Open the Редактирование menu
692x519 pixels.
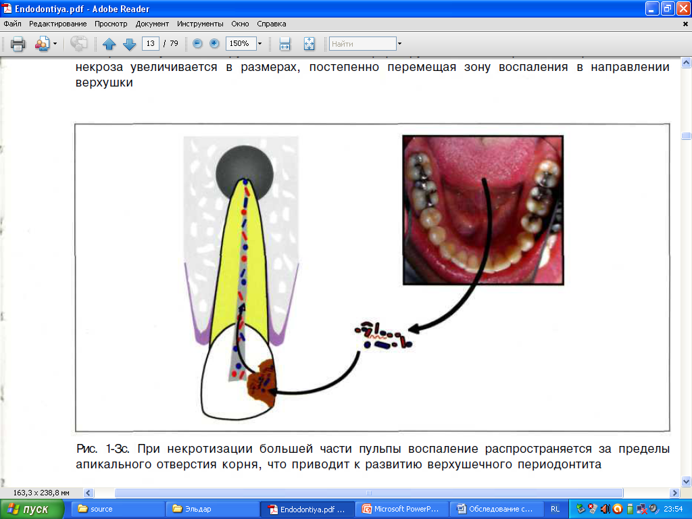point(58,24)
